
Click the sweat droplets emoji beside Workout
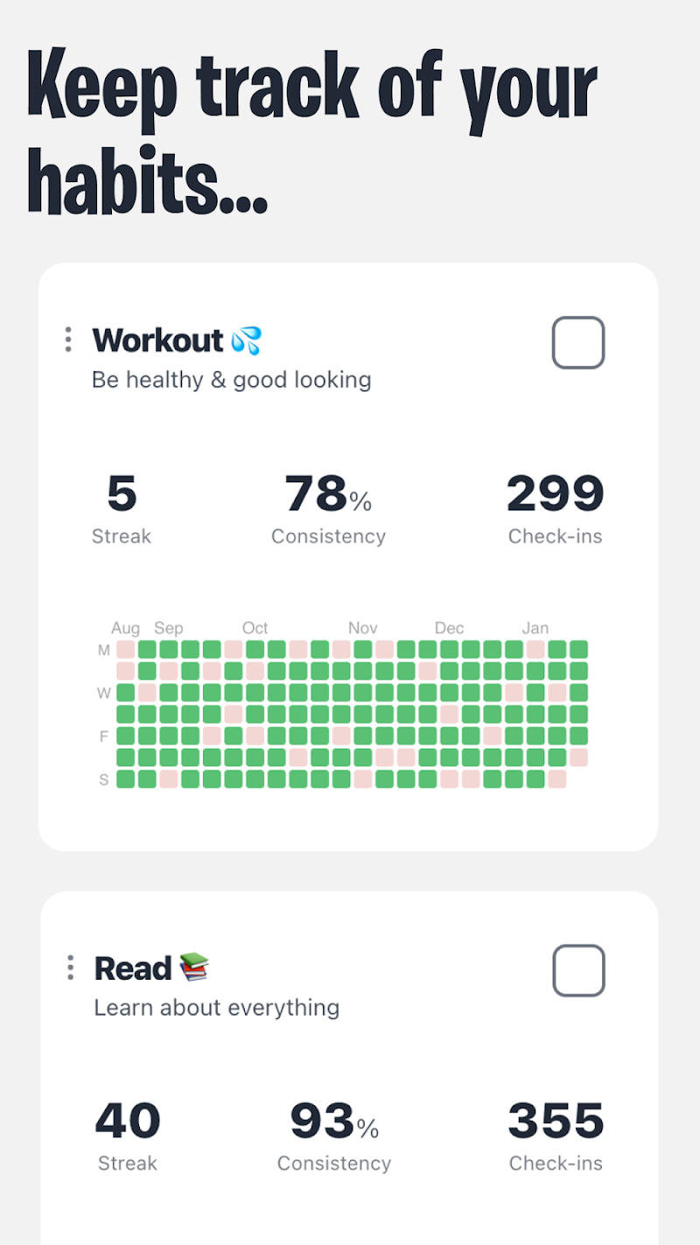click(x=247, y=340)
